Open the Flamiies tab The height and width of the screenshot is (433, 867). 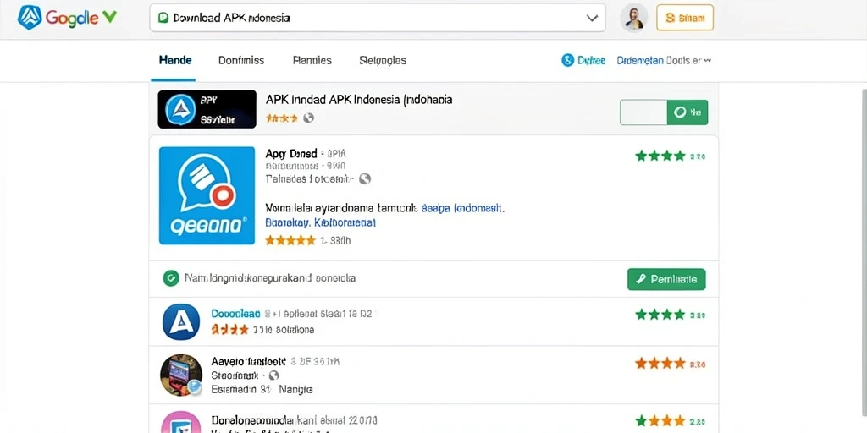point(312,60)
